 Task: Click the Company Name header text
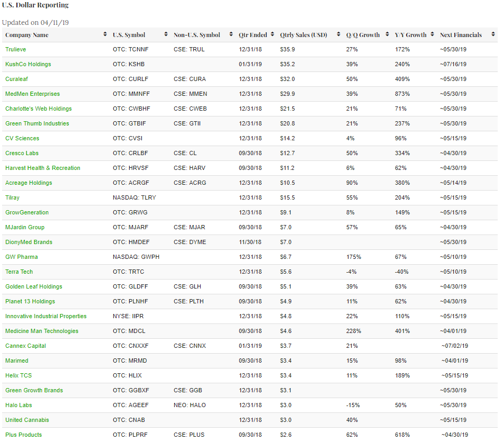point(26,35)
